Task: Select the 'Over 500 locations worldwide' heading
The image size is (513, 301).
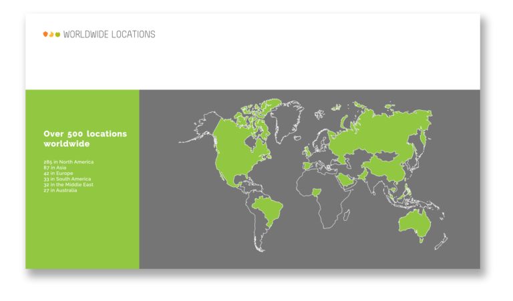Action: [85, 139]
